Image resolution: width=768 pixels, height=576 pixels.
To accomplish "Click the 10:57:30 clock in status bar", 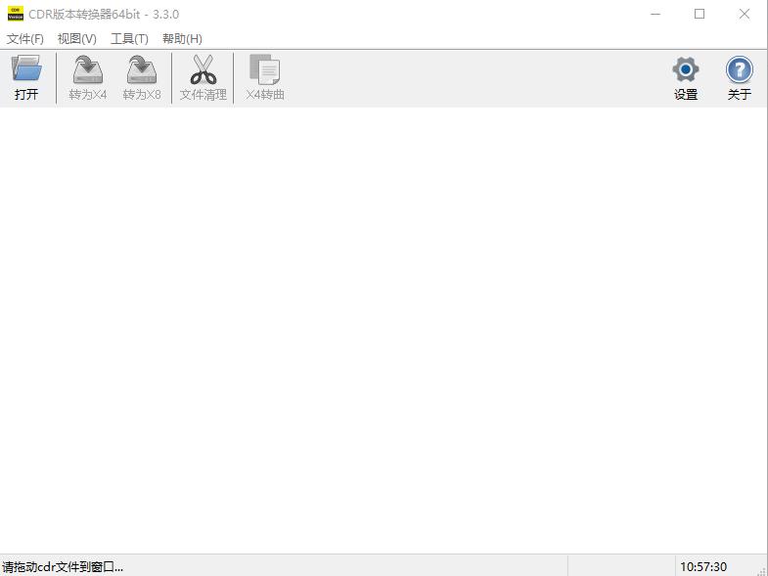I will [703, 567].
